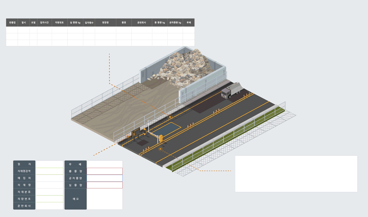Click the 입차시간 column header
This screenshot has width=368, height=217.
click(44, 23)
